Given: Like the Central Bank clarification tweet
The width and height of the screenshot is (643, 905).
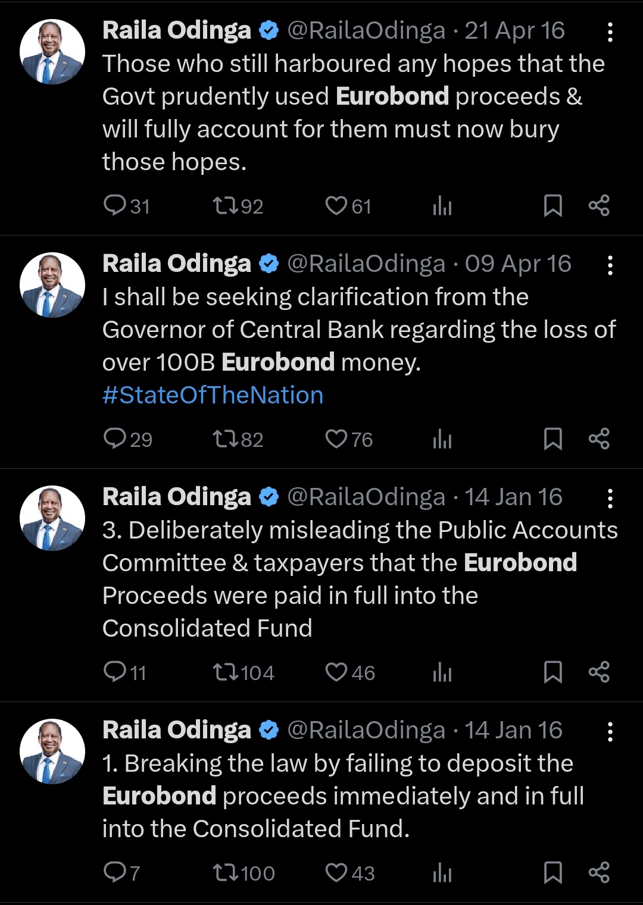Looking at the screenshot, I should coord(336,439).
